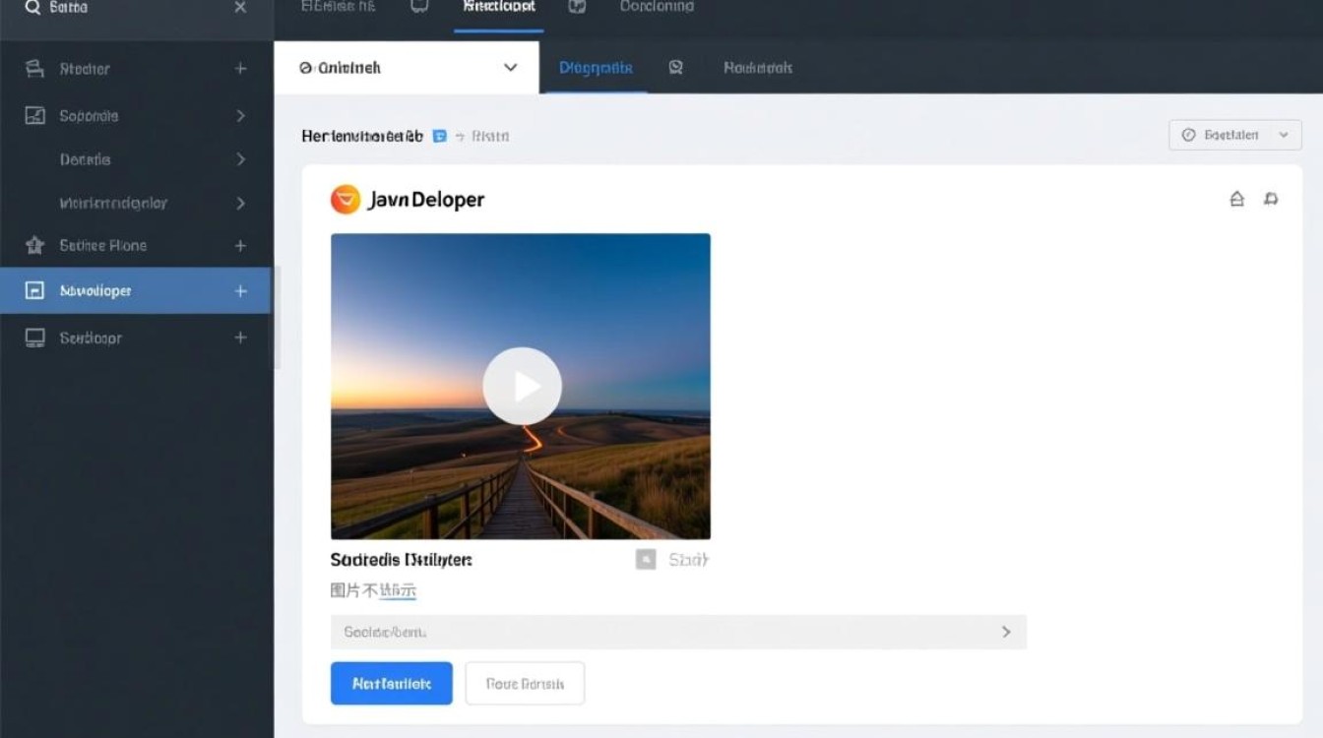Open the dropdown at the top right of the content area
The image size is (1323, 738).
click(1234, 135)
